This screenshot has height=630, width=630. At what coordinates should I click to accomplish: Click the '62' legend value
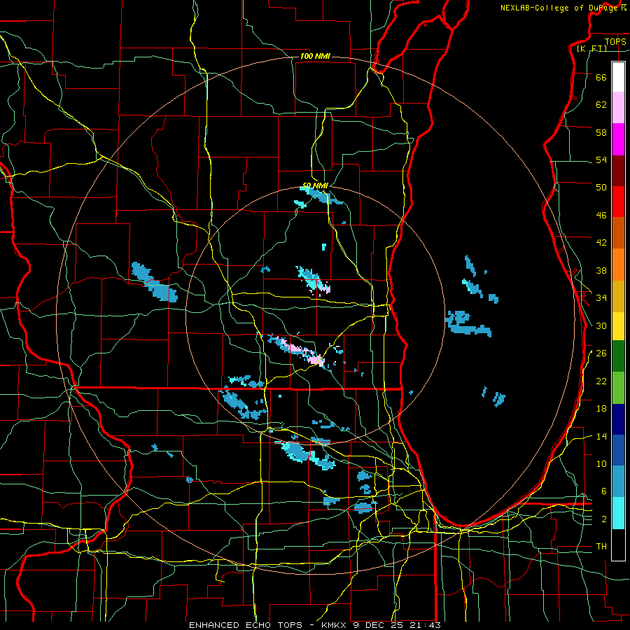[601, 105]
